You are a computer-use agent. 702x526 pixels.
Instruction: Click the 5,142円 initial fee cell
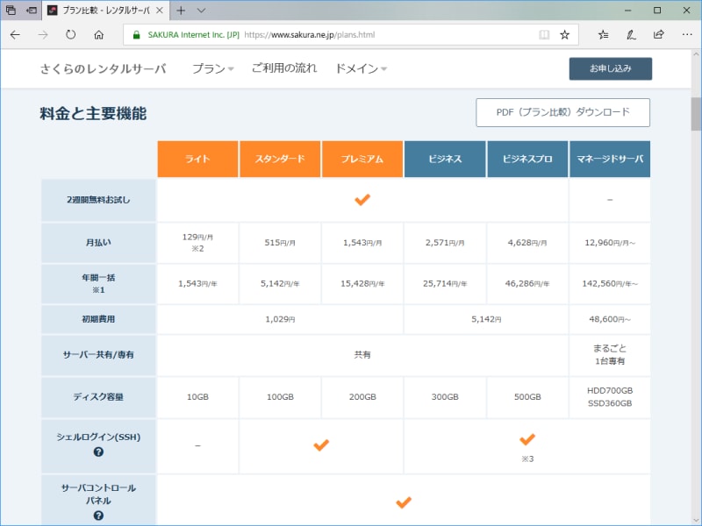click(486, 319)
